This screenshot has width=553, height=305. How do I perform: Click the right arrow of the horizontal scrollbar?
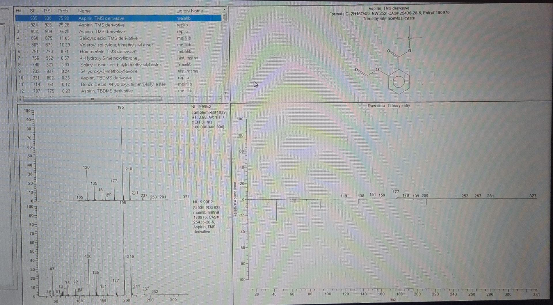pos(220,99)
